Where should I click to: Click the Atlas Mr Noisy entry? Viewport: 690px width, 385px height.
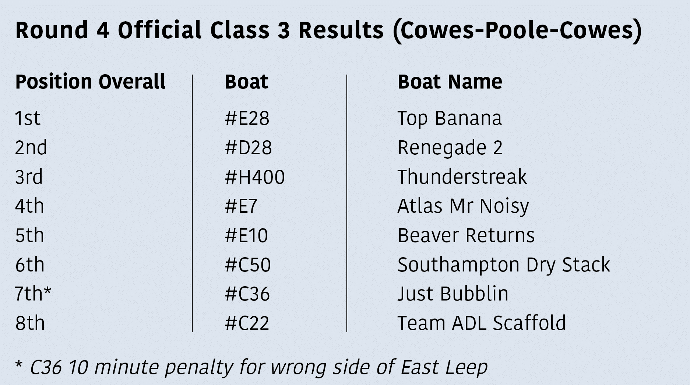coord(463,206)
